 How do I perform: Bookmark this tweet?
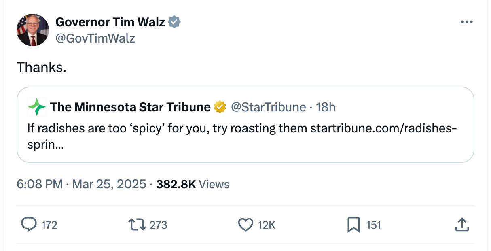coord(353,225)
